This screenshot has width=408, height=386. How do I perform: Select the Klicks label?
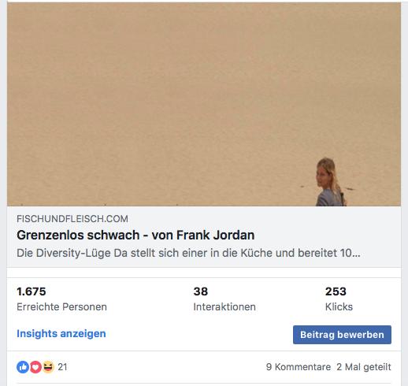tap(339, 306)
